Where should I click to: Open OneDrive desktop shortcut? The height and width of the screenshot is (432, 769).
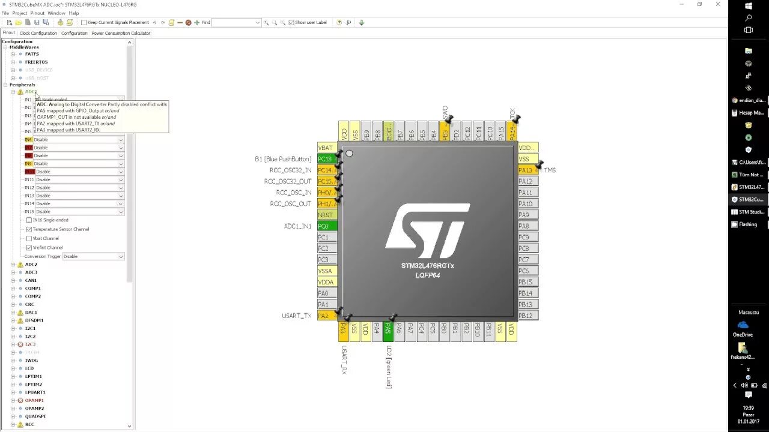click(743, 329)
